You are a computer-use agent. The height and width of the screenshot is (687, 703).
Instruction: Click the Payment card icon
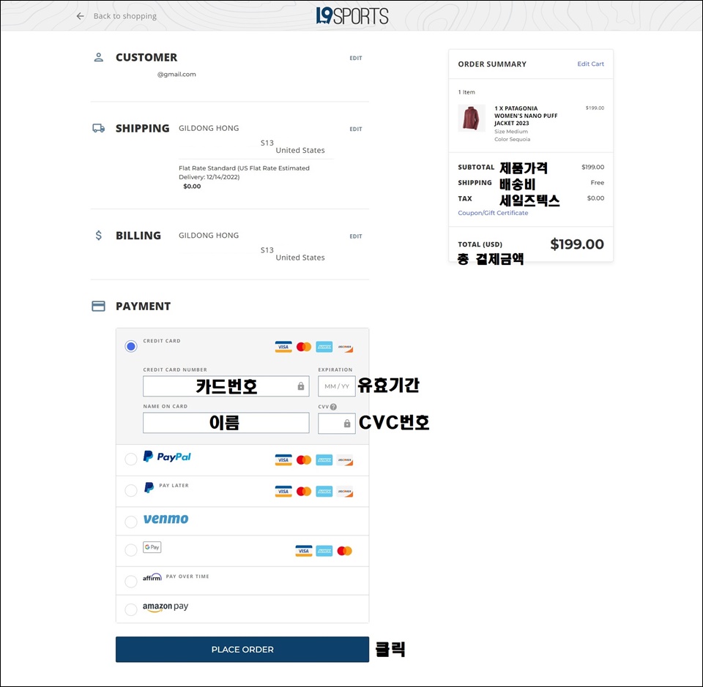coord(98,307)
